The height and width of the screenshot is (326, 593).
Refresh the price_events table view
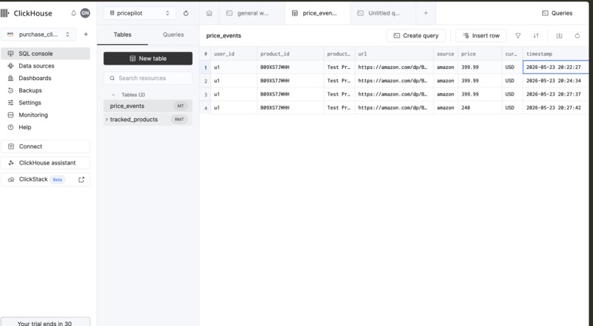tap(577, 35)
